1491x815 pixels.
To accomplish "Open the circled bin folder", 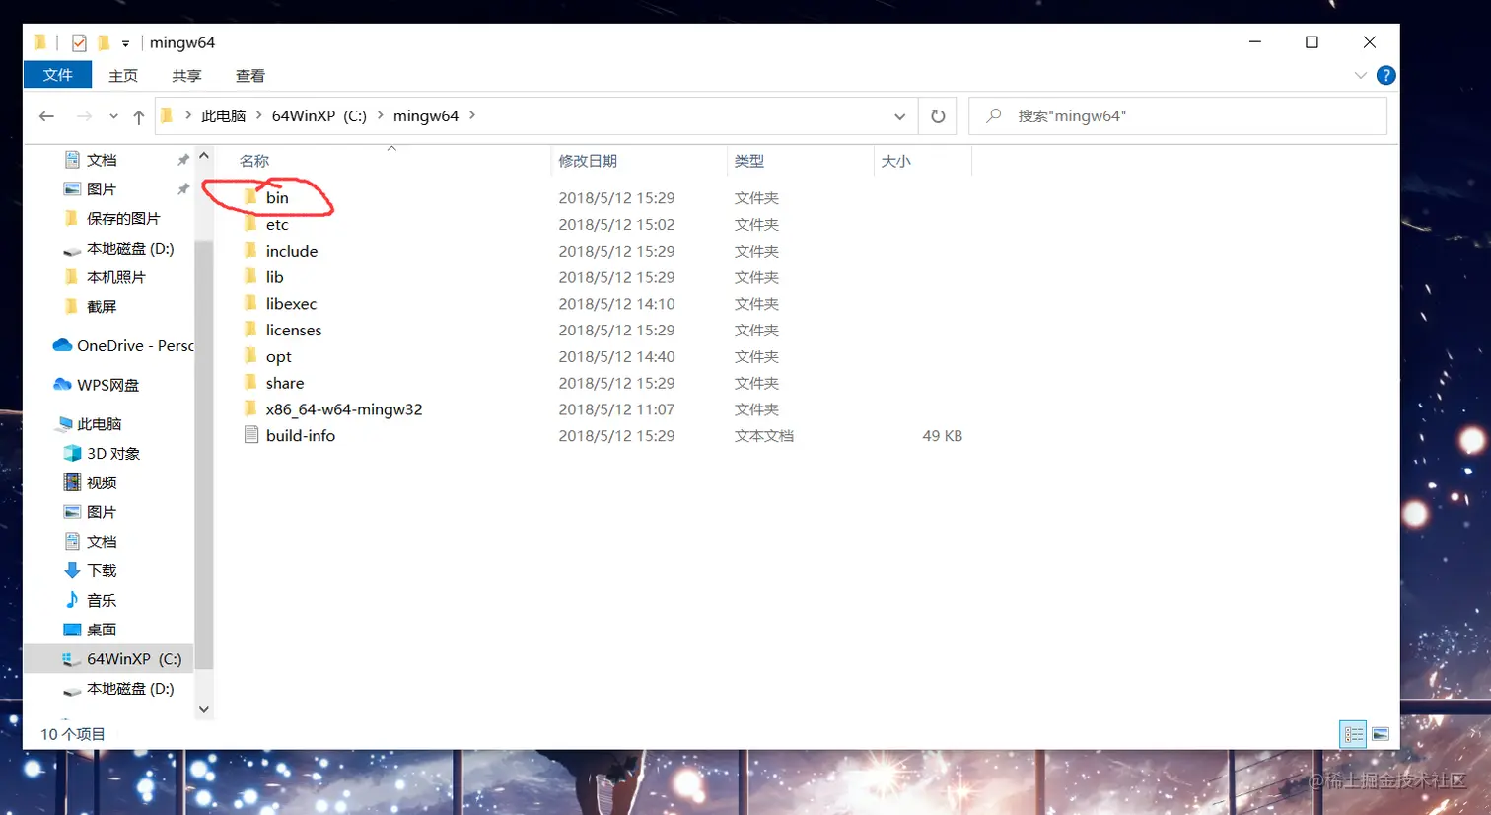I will (x=279, y=197).
